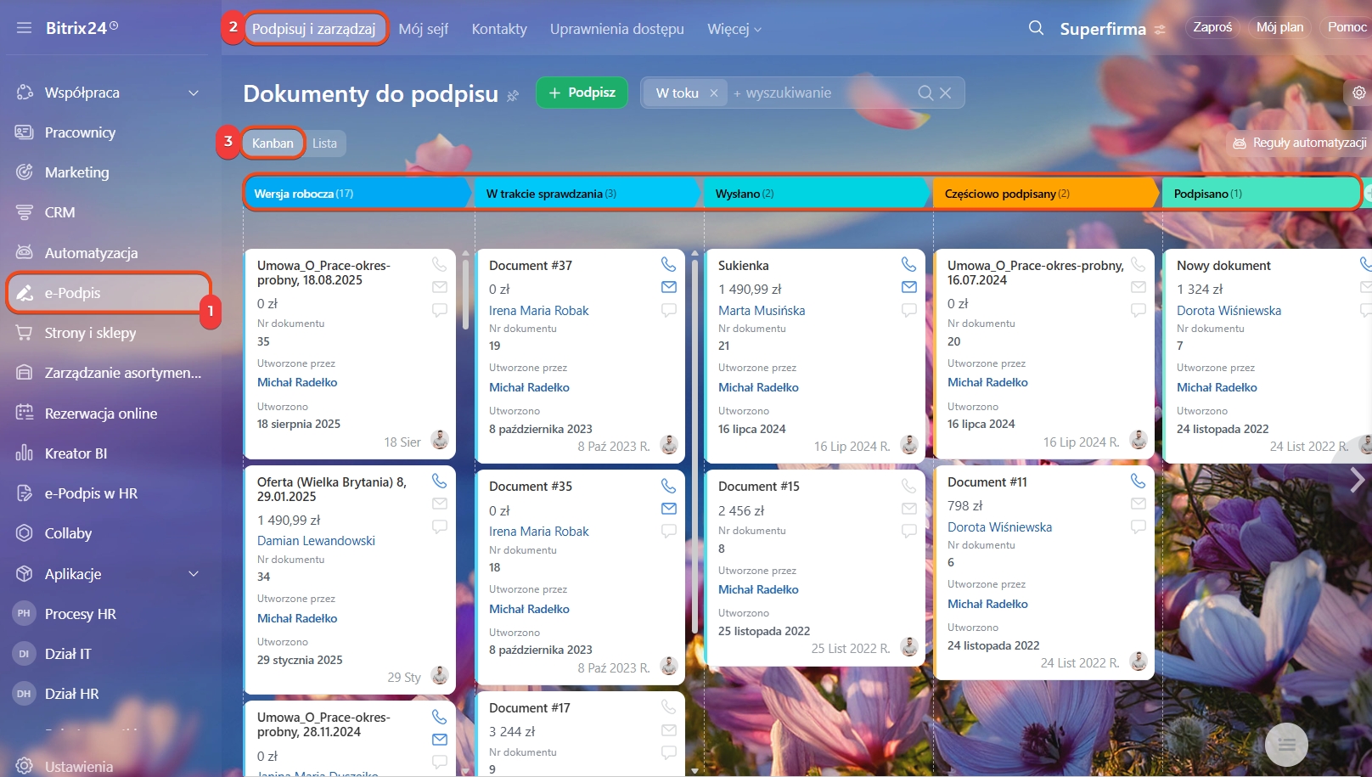This screenshot has width=1372, height=777.
Task: Open Marketing in the sidebar
Action: pos(76,172)
